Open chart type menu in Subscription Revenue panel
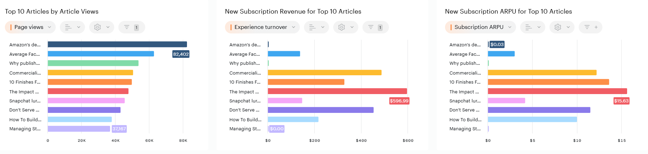The image size is (648, 154). pyautogui.click(x=316, y=27)
